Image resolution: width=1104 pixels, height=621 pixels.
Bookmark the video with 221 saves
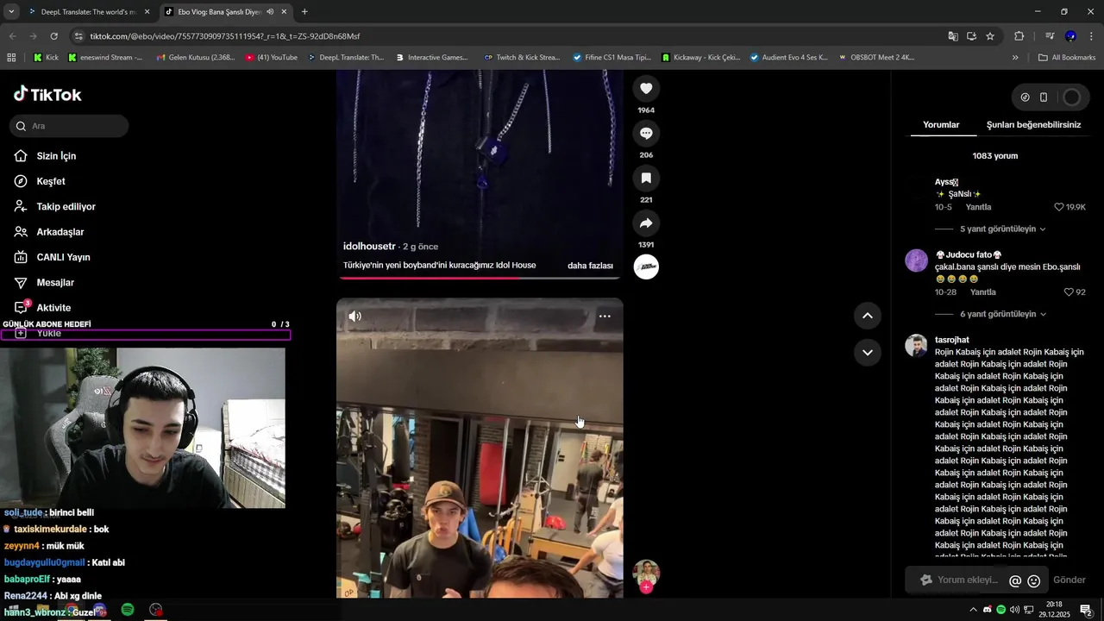(x=646, y=178)
